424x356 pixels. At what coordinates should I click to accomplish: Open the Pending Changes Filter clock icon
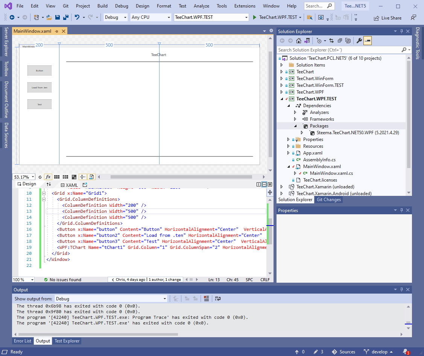(319, 41)
